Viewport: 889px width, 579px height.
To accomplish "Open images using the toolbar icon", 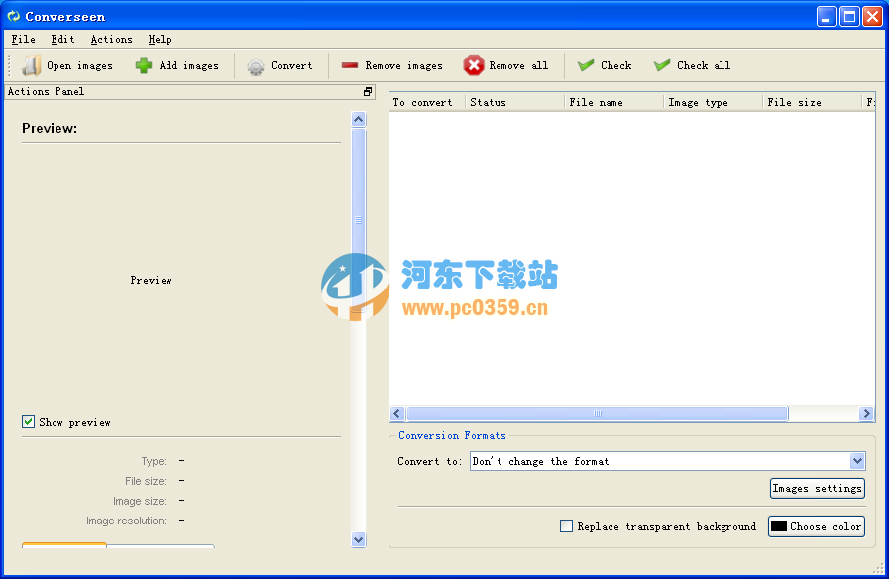I will pyautogui.click(x=32, y=65).
